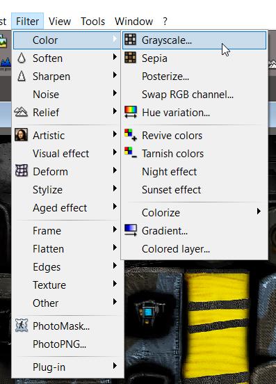276x384 pixels.
Task: Choose the Tarnish colors icon
Action: tap(131, 153)
